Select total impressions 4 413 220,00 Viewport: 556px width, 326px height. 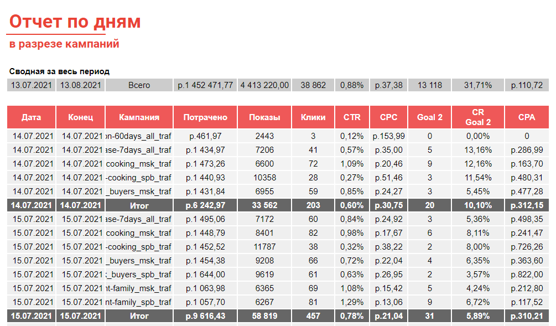pyautogui.click(x=264, y=85)
